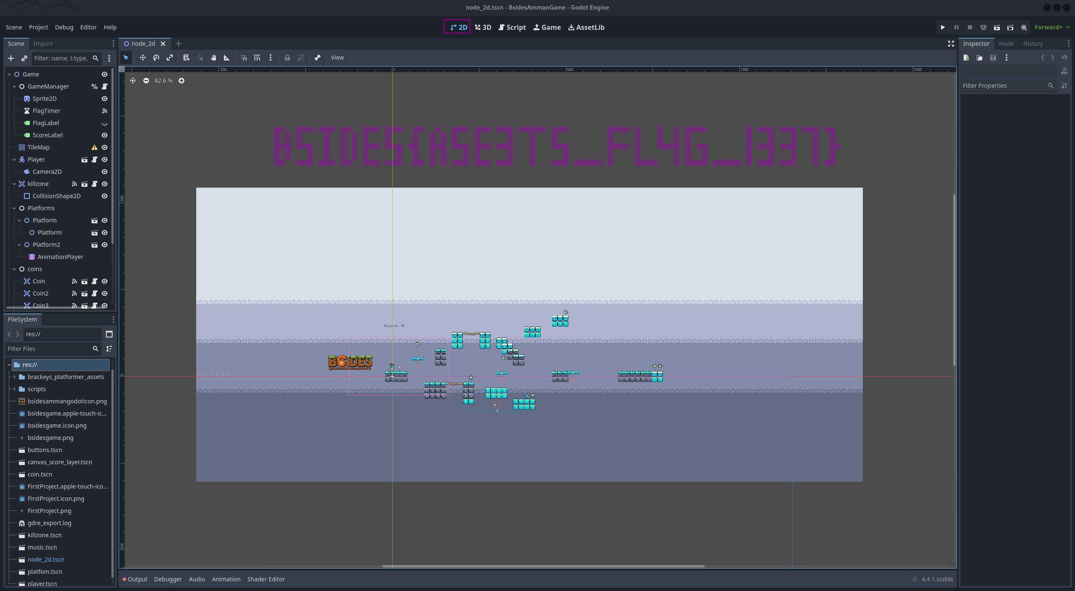1075x591 pixels.
Task: Collapse the Game root node
Action: click(9, 74)
